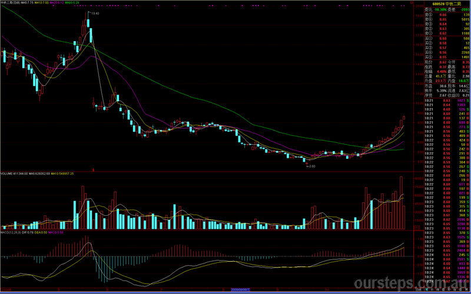Click the yellow MA10 7.00 indicator label

(41, 3)
